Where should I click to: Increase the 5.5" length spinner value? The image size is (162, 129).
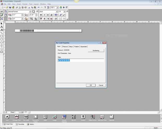22,14
